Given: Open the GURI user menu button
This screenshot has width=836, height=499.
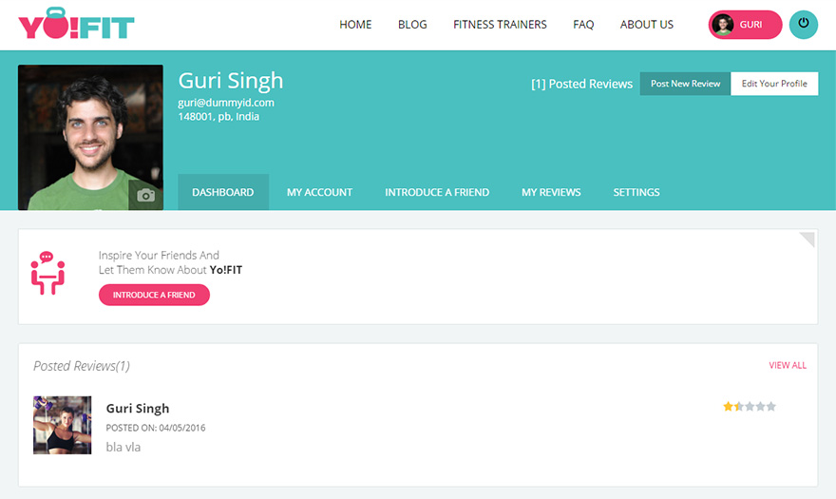Looking at the screenshot, I should click(746, 25).
